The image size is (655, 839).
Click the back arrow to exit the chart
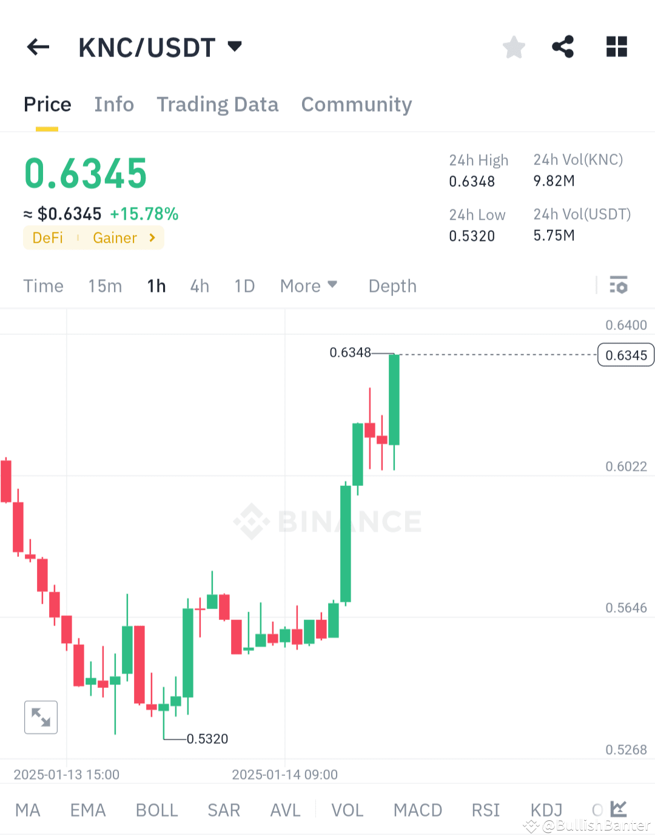pyautogui.click(x=38, y=47)
